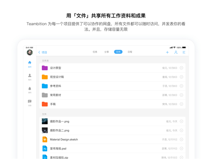The height and width of the screenshot is (159, 212).
Task: Open the home icon in sidebar
Action: pos(30,63)
